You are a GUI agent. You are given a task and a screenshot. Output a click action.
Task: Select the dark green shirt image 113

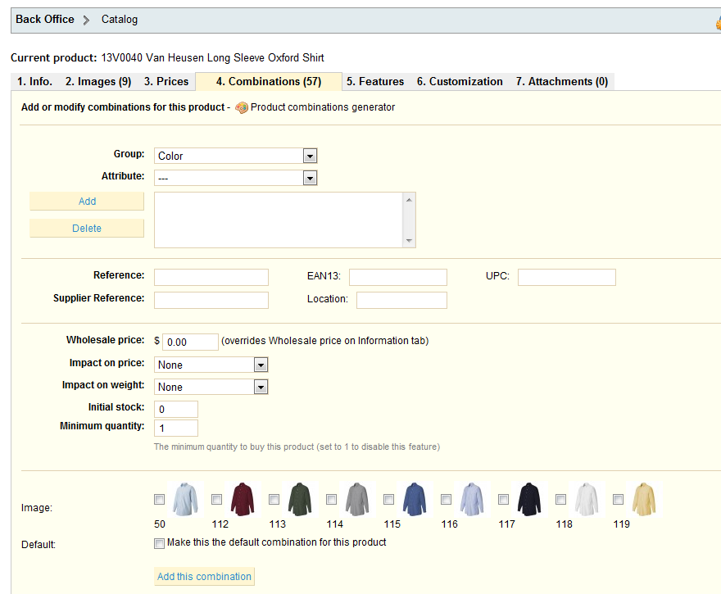click(300, 499)
